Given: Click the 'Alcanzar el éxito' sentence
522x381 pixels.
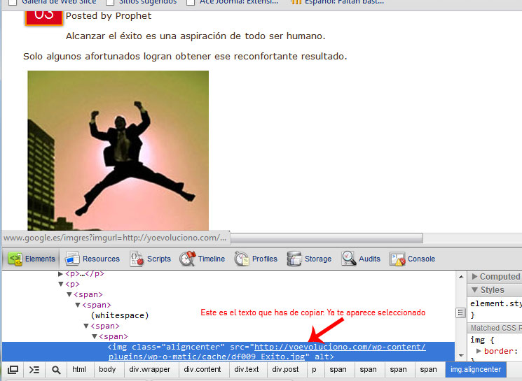Looking at the screenshot, I should pos(195,36).
